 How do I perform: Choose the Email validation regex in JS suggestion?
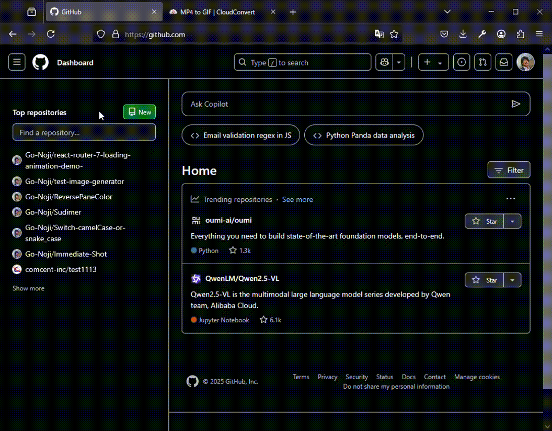coord(241,135)
